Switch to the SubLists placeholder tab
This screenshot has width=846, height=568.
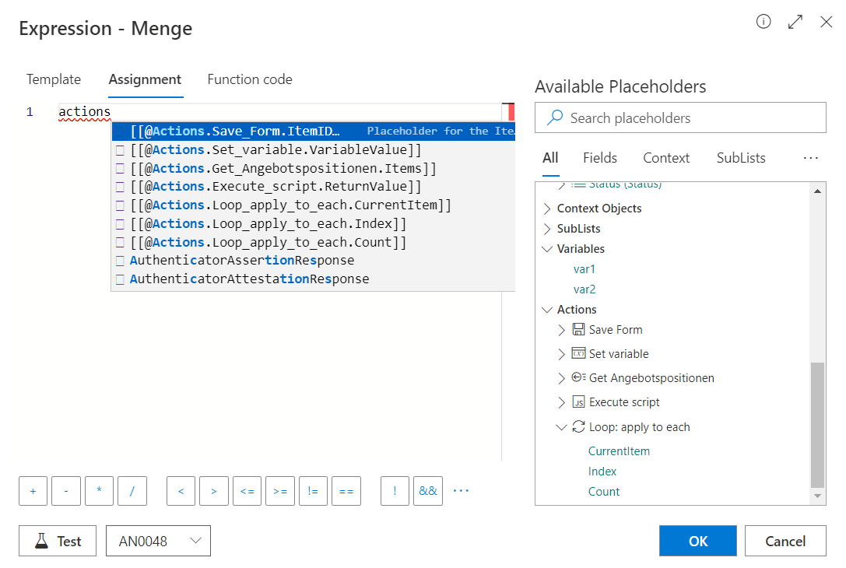(x=741, y=158)
